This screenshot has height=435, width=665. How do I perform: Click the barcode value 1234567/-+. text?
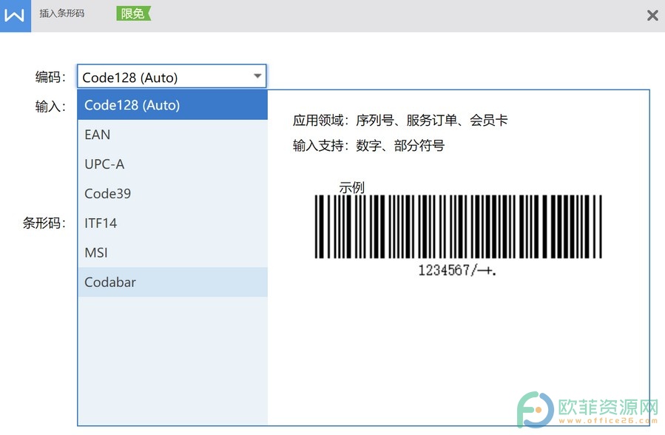[457, 270]
